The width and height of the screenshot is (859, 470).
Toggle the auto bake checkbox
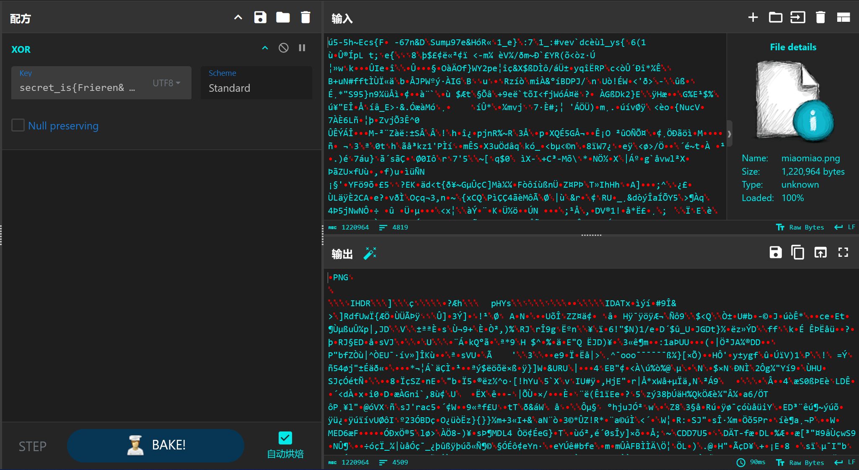[x=285, y=438]
